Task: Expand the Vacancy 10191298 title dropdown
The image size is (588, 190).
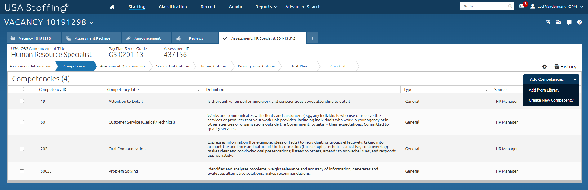Action: pos(91,23)
